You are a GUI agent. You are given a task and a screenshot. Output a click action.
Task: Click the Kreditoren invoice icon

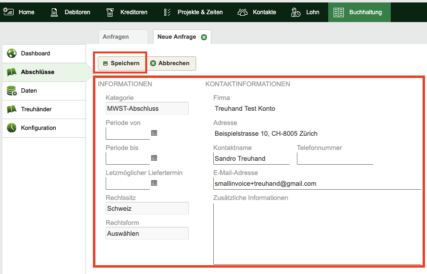click(110, 12)
